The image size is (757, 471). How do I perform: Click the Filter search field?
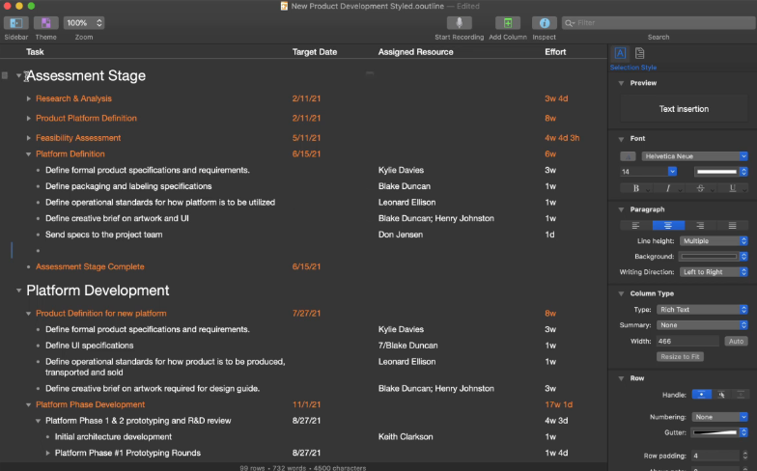pyautogui.click(x=659, y=23)
